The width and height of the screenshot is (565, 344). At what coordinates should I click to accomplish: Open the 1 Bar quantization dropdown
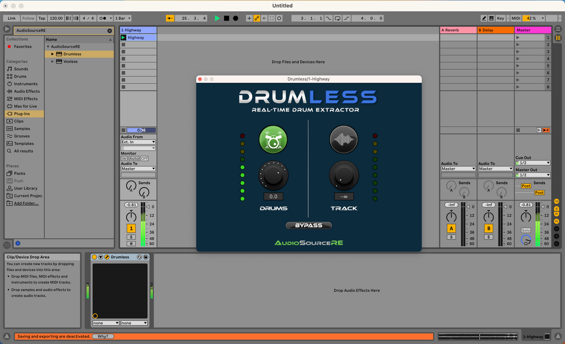[x=123, y=18]
